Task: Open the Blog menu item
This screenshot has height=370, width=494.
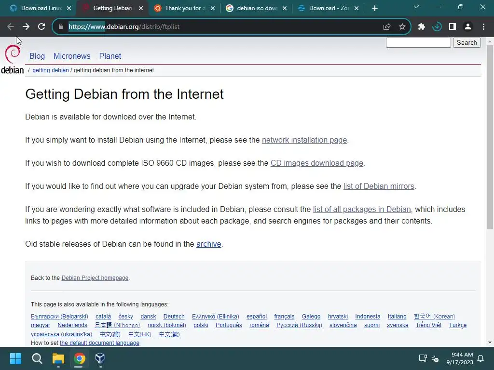Action: point(37,56)
